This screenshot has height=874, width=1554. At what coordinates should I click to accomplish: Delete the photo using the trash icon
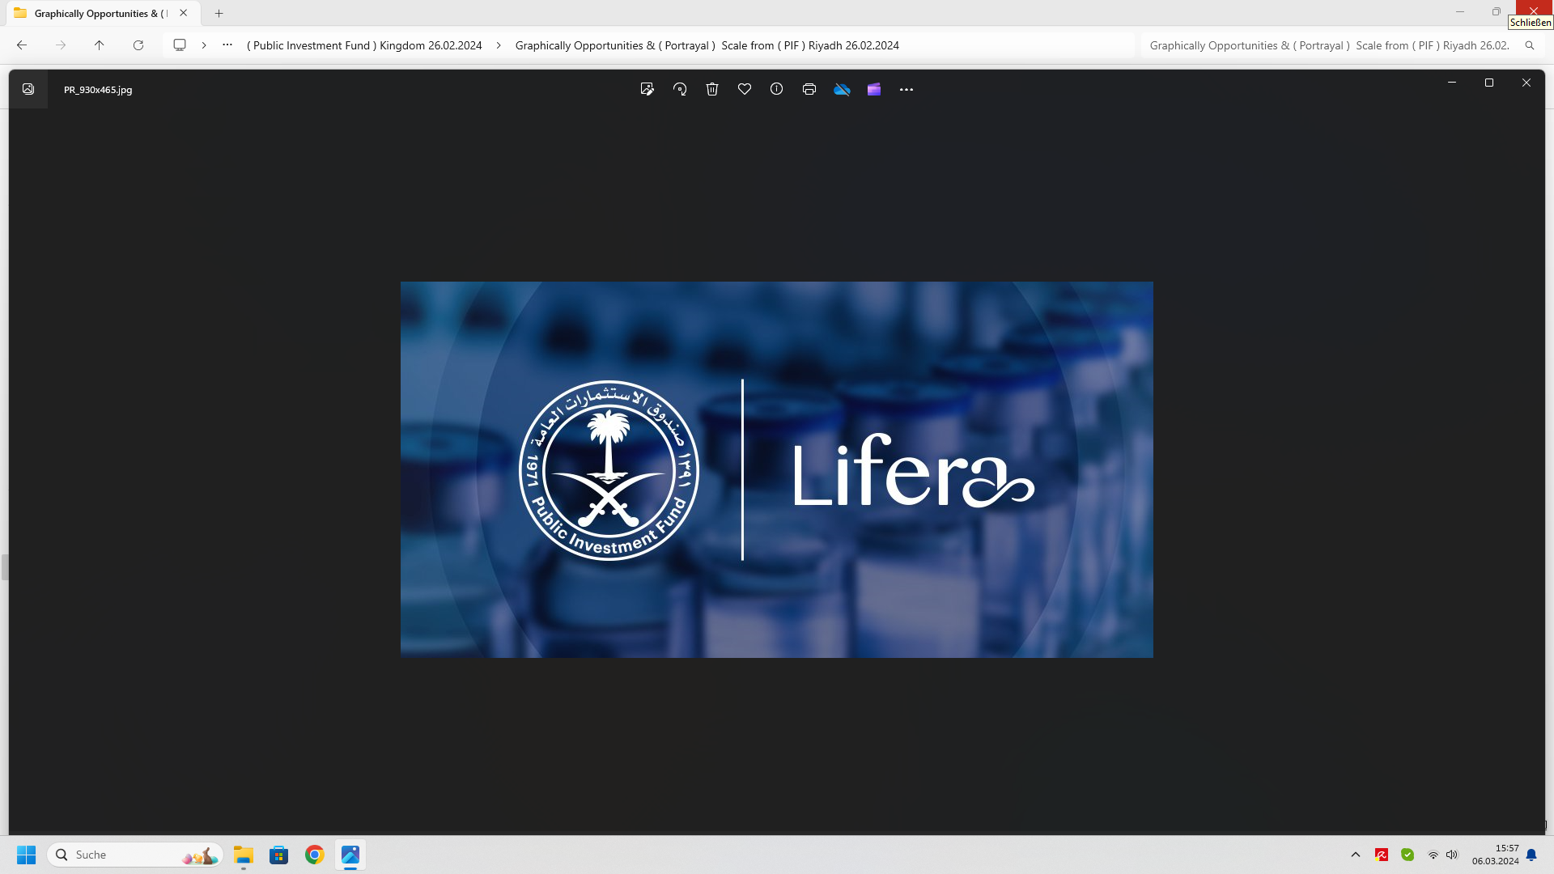click(712, 89)
